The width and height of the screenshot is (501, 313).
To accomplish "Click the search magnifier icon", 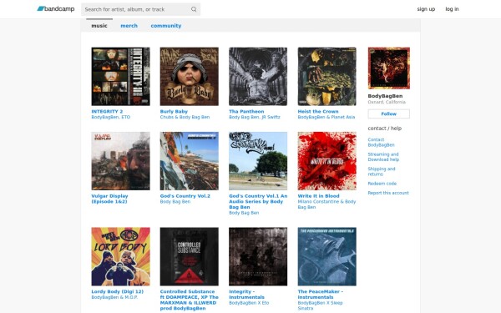I will click(x=194, y=9).
